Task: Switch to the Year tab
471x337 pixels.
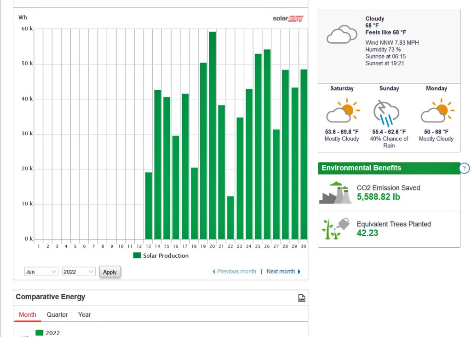Action: click(x=84, y=314)
